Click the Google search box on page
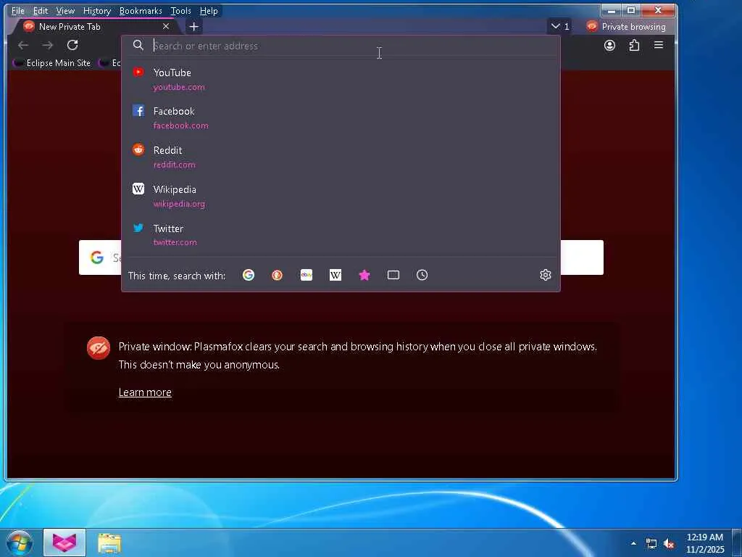 pyautogui.click(x=341, y=257)
